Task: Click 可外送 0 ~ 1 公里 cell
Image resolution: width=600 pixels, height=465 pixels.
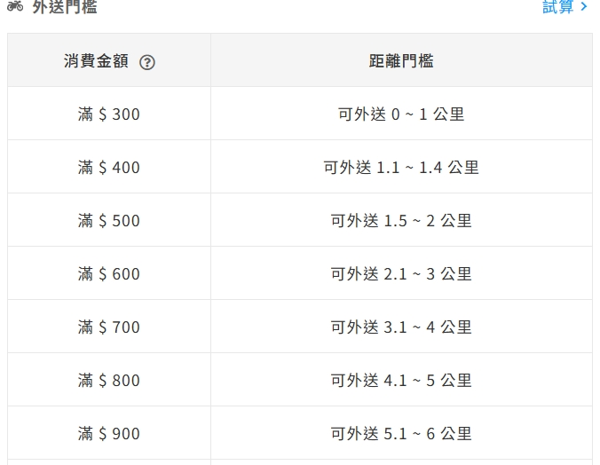Action: click(x=401, y=114)
